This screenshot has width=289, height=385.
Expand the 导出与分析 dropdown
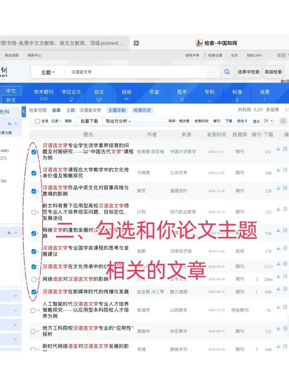pyautogui.click(x=119, y=121)
